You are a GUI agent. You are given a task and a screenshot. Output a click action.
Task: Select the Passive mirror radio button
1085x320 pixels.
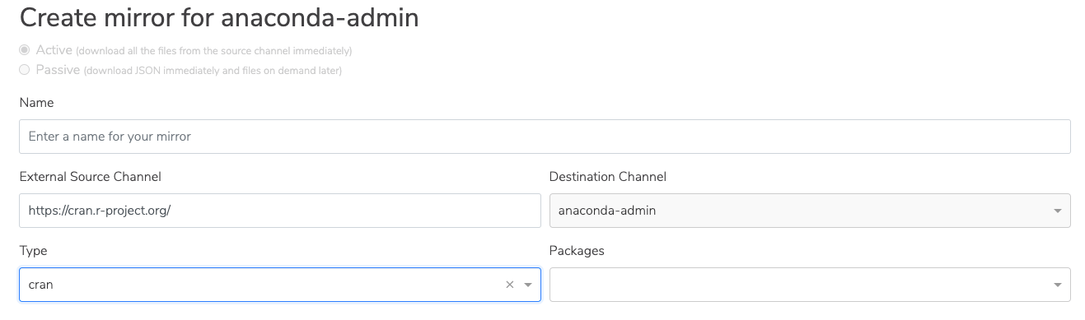click(x=25, y=70)
